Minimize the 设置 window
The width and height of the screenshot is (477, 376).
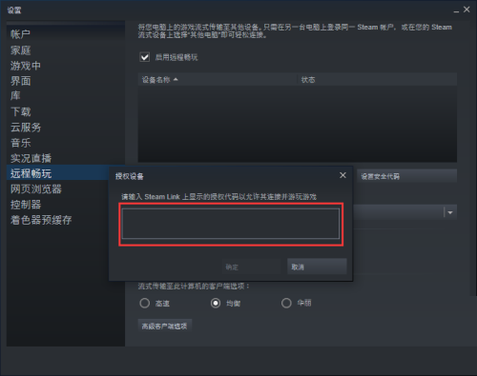456,10
